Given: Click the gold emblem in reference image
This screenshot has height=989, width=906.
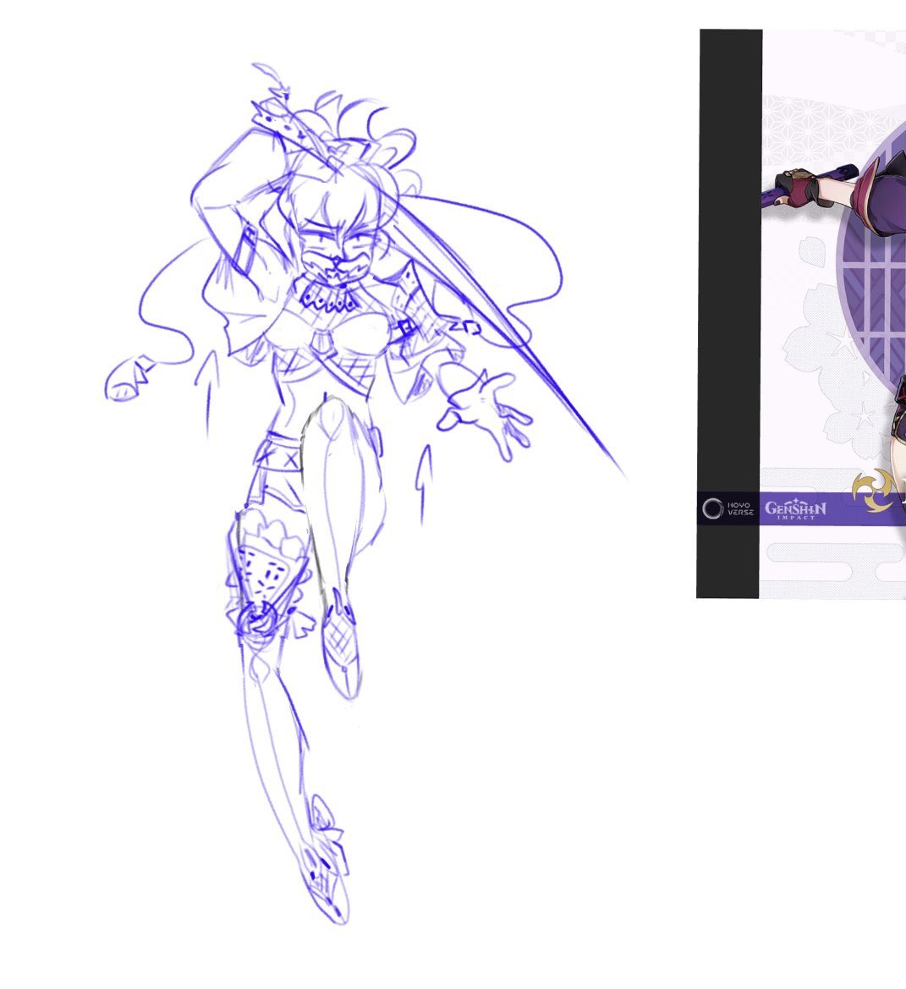Looking at the screenshot, I should coord(873,490).
